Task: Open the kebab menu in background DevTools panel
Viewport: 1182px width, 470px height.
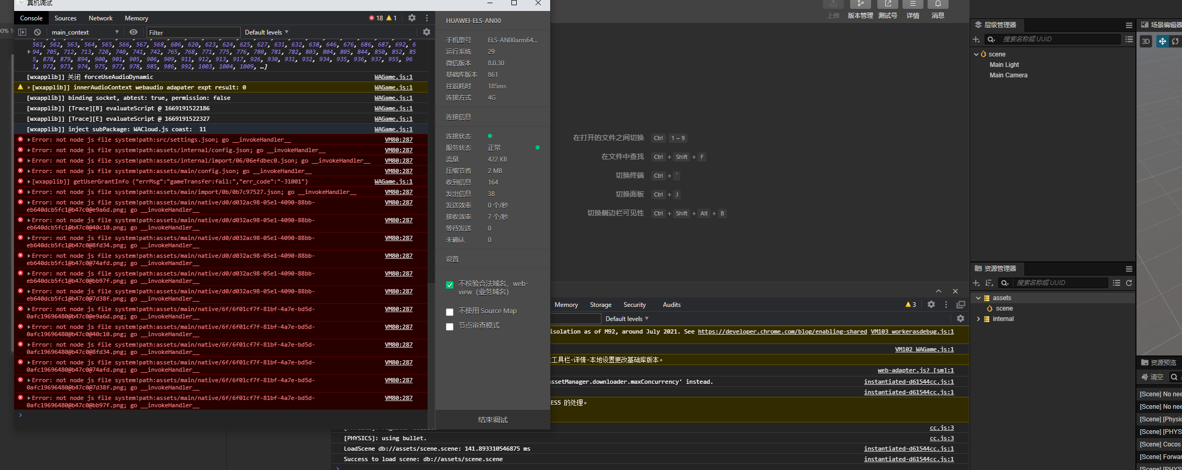Action: (946, 304)
